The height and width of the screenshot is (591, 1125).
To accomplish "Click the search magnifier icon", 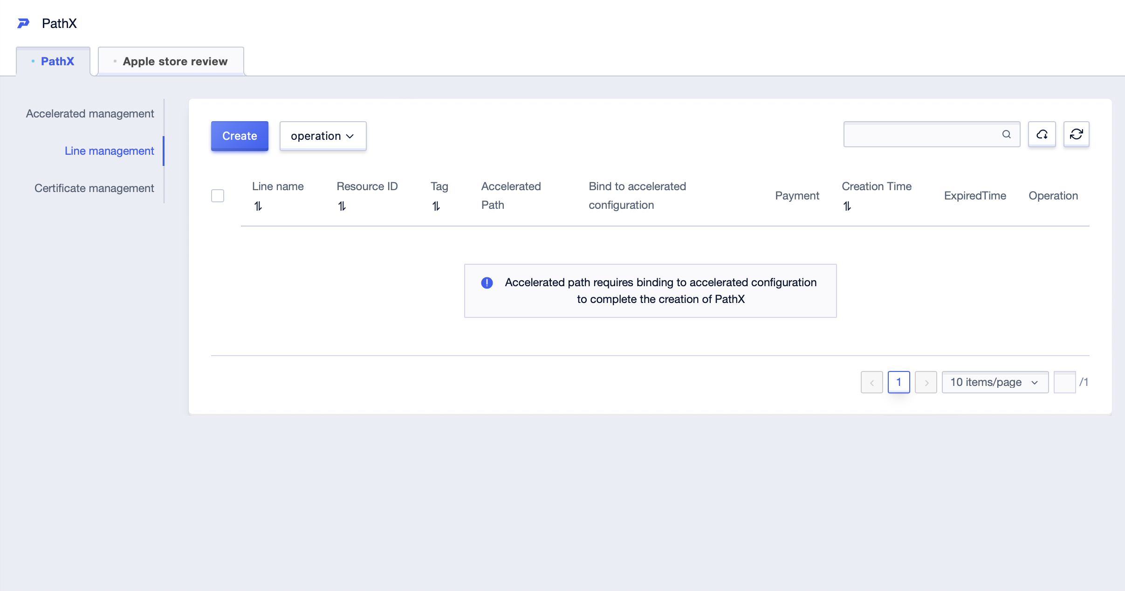I will 1007,134.
